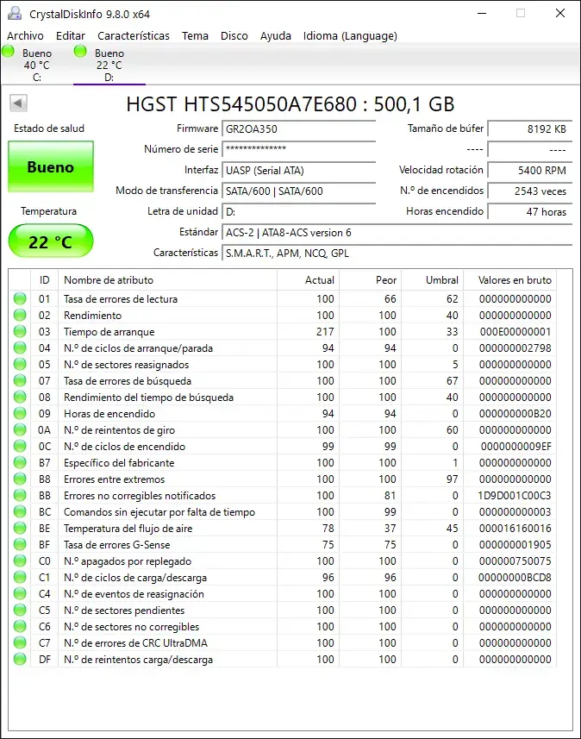Click status circle for Temperatura del flujo row
581x739 pixels.
point(20,528)
